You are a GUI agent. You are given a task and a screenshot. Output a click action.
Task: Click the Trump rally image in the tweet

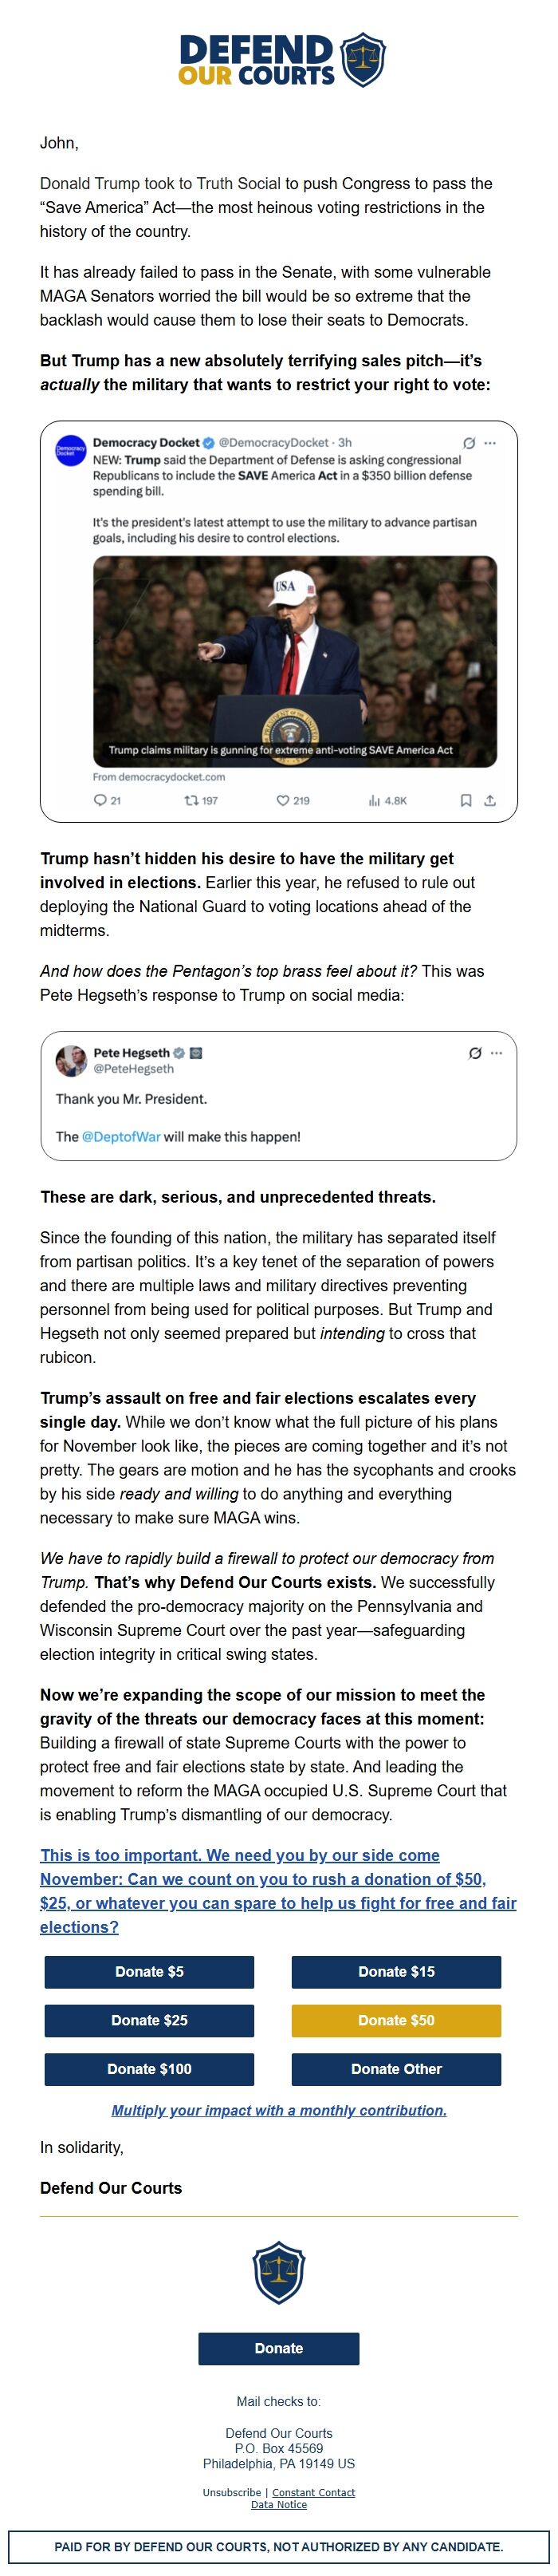[294, 661]
